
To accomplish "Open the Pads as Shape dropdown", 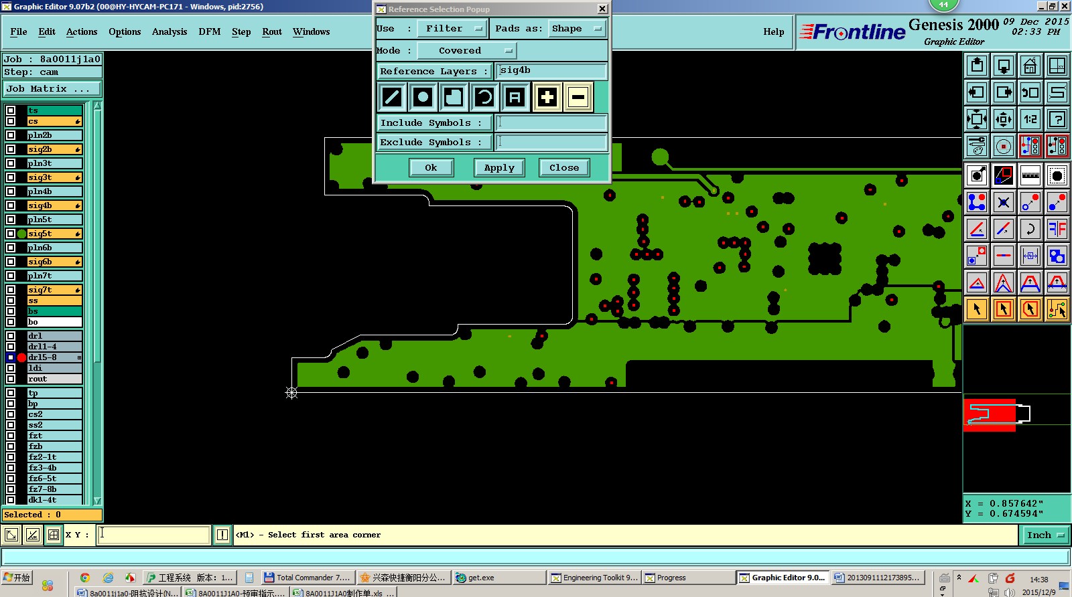I will point(578,29).
